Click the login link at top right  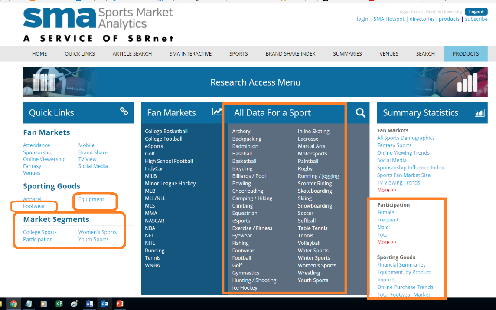362,19
